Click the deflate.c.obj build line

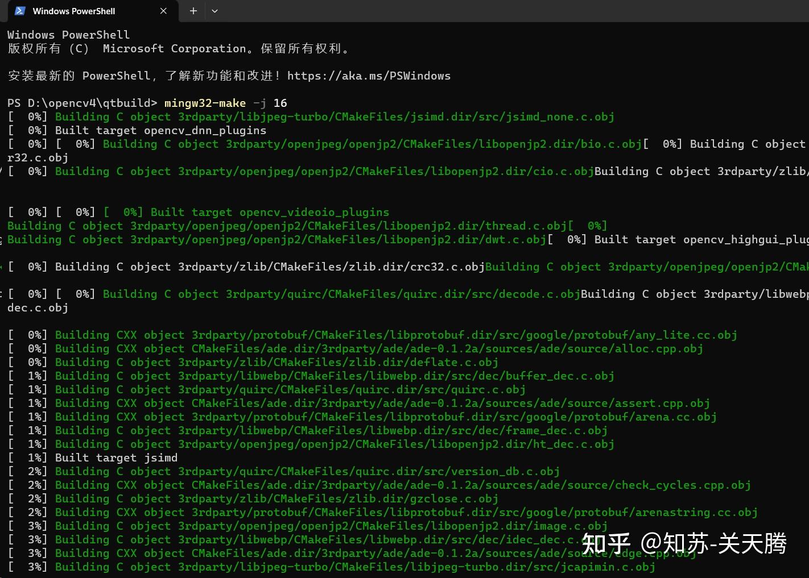[x=253, y=362]
